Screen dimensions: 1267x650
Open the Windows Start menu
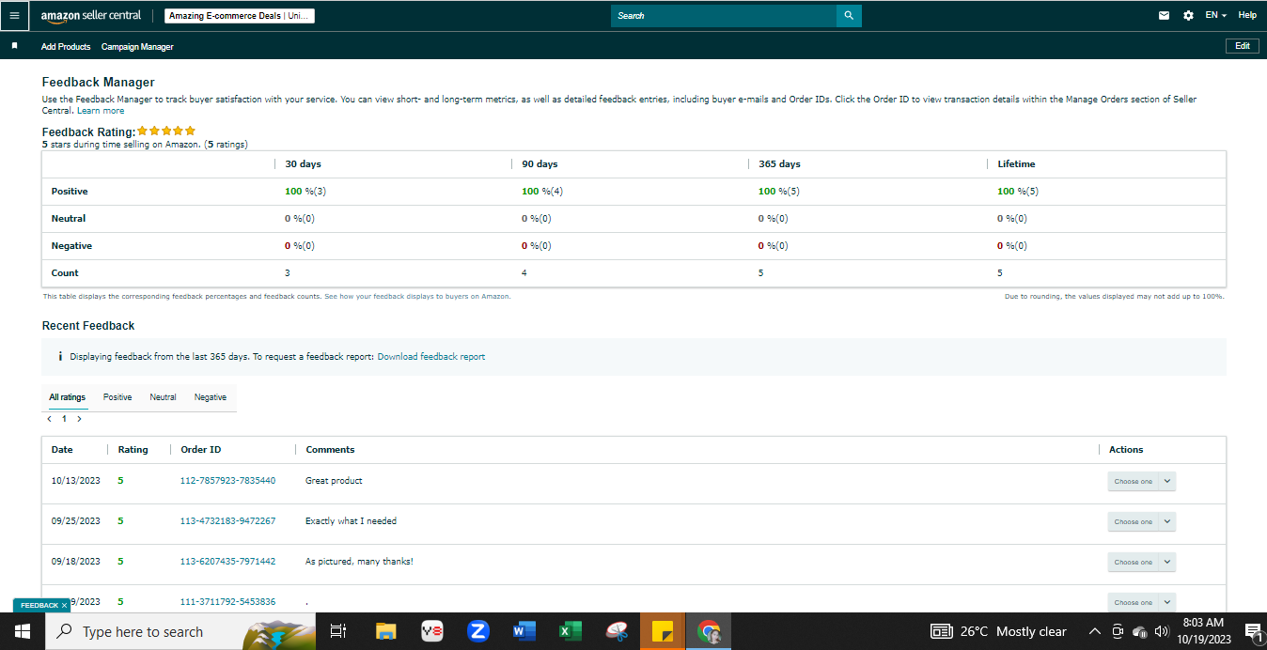click(22, 631)
